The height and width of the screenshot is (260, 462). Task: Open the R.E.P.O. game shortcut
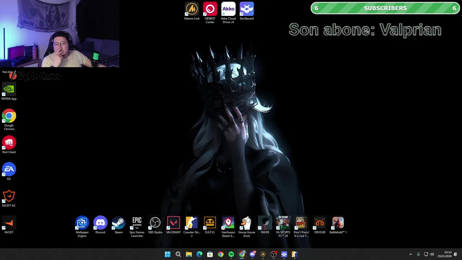210,225
